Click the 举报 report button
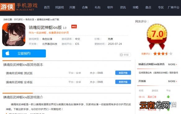The height and width of the screenshot is (114, 181). (x=125, y=55)
